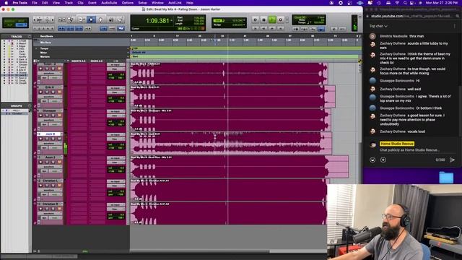
Task: Mute the Christian R track
Action: click(x=59, y=209)
